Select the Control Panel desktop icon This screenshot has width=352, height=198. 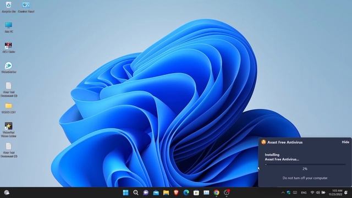tap(26, 7)
